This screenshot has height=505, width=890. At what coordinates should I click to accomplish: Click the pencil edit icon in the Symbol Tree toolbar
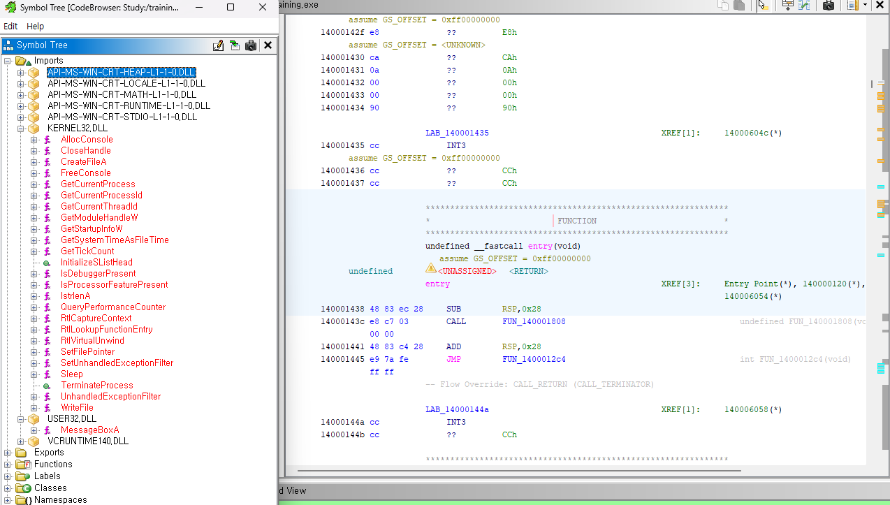218,45
